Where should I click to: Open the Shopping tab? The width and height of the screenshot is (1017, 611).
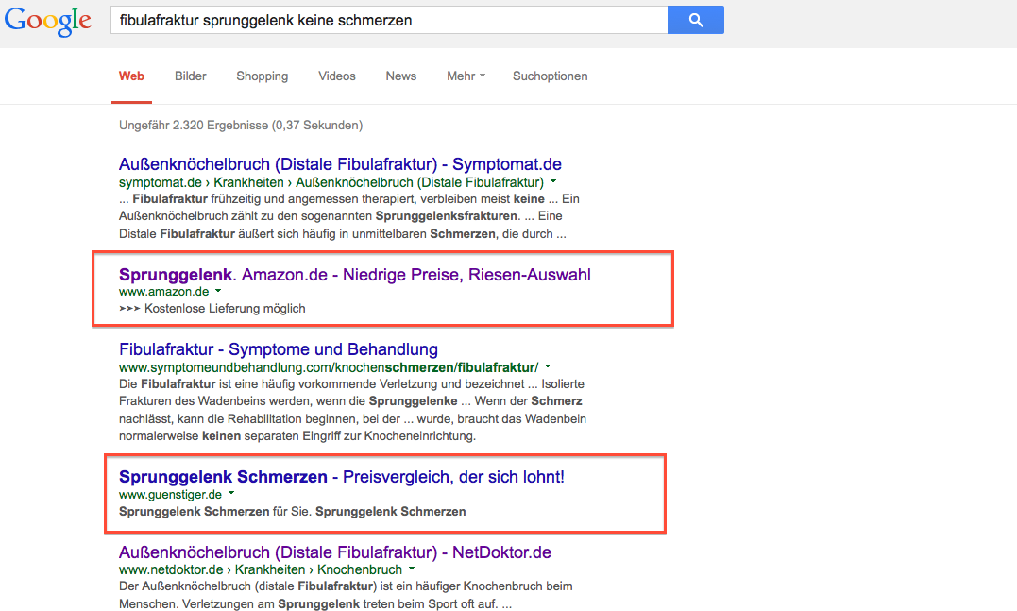[x=262, y=76]
